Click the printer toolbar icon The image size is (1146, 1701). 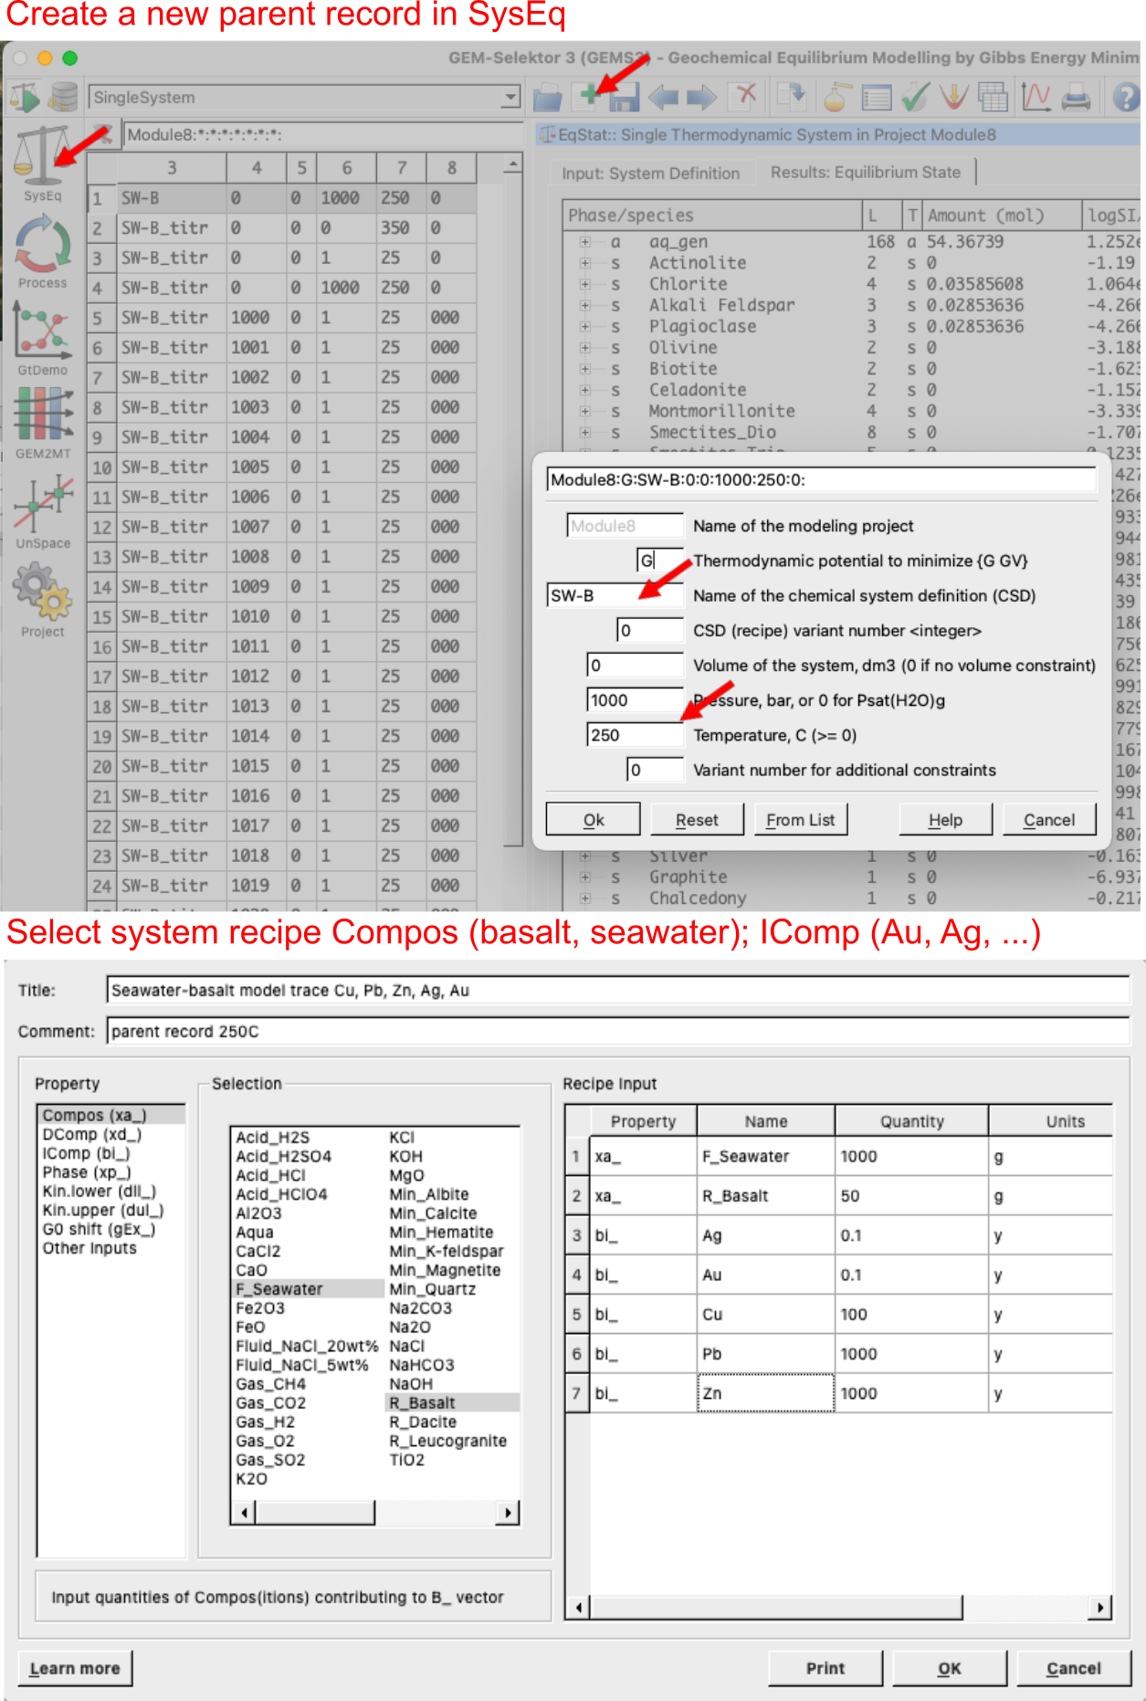1077,97
